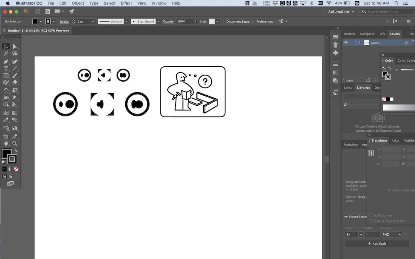The image size is (415, 259).
Task: Select the Eraser tool
Action: click(15, 82)
